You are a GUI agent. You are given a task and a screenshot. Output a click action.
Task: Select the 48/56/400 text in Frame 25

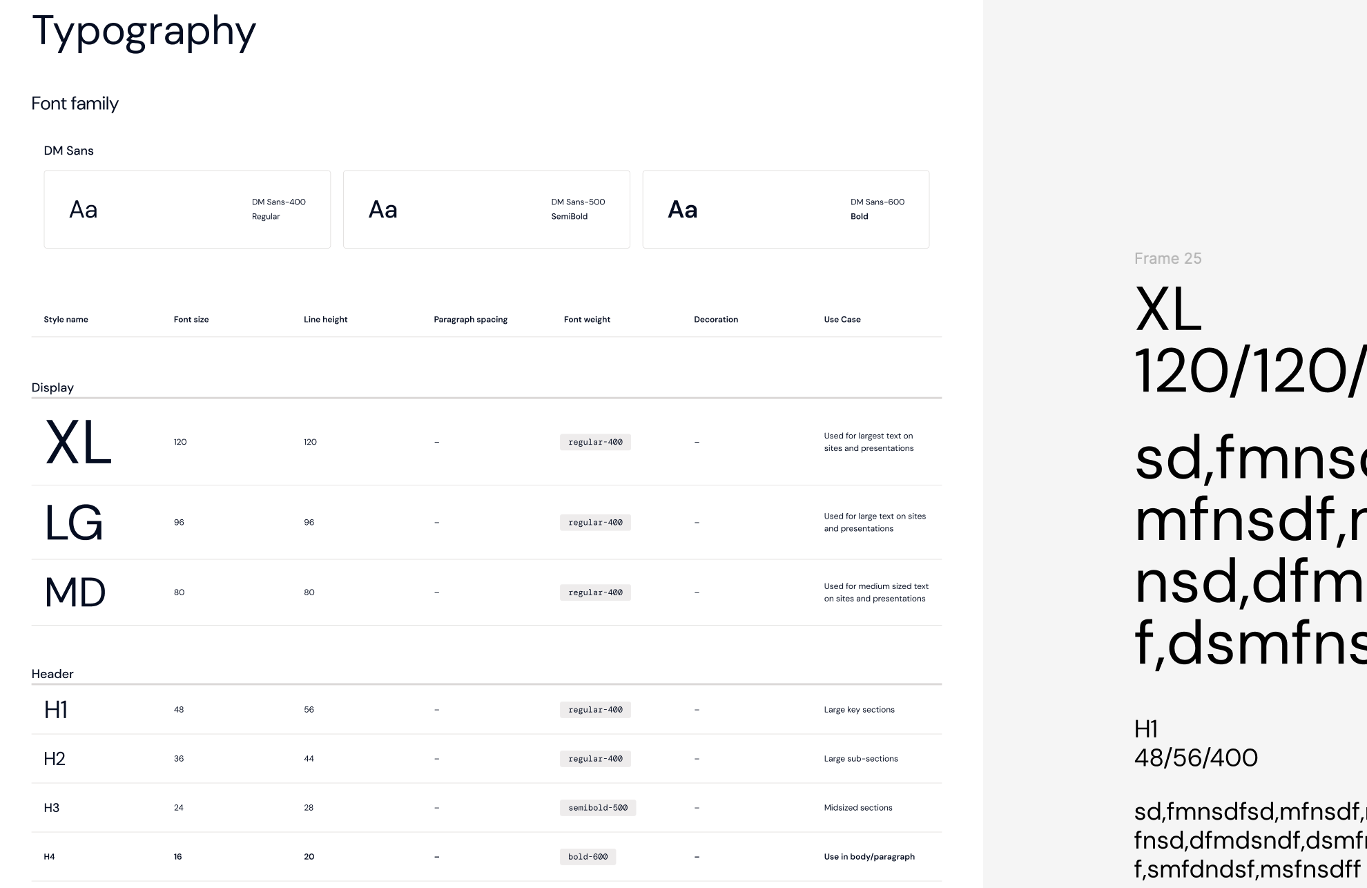click(x=1196, y=758)
